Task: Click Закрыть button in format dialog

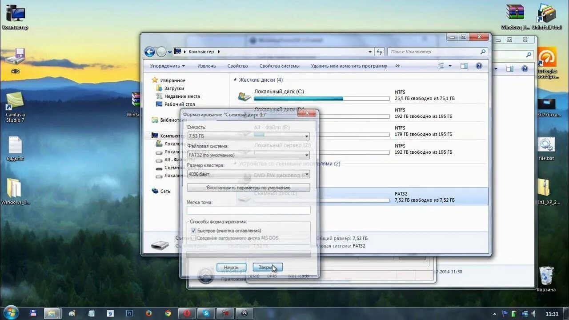Action: click(x=268, y=268)
